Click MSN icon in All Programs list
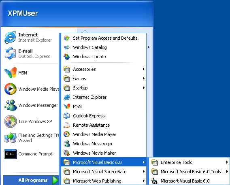This screenshot has width=230, height=185. pos(67,106)
